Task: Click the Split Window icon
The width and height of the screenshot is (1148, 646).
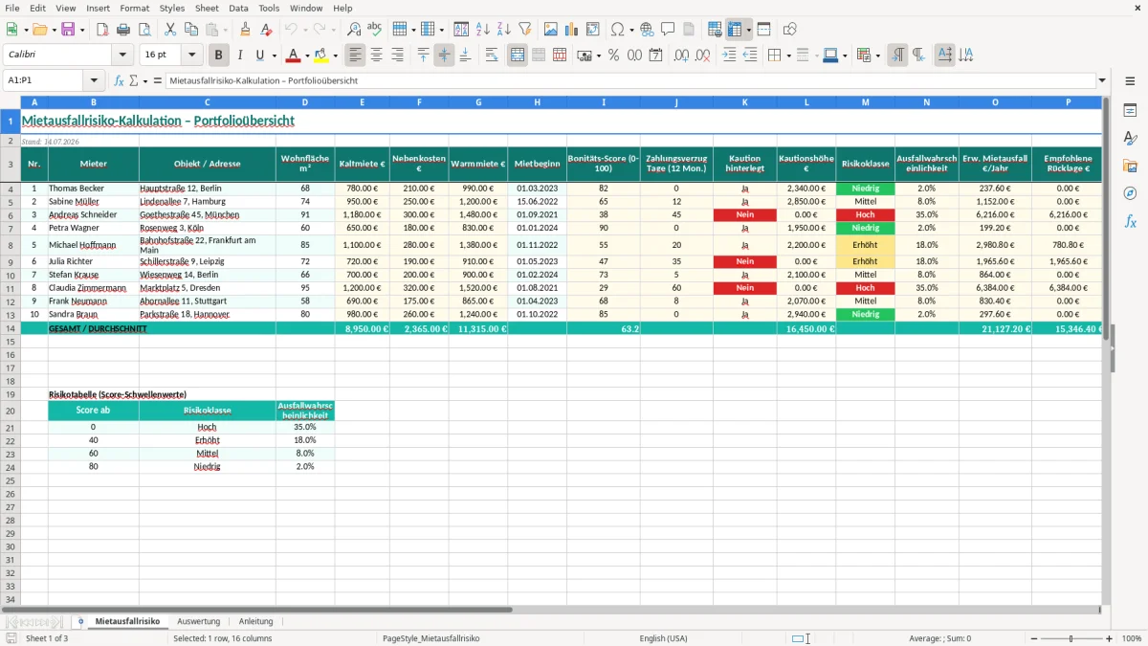Action: tap(763, 30)
